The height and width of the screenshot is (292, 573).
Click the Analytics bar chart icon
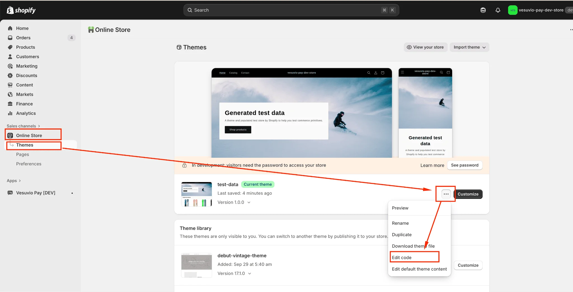pos(10,113)
